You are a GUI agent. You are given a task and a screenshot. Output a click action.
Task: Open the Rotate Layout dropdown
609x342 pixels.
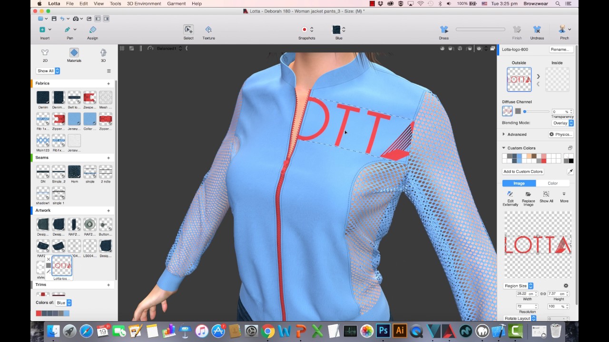[x=520, y=318]
